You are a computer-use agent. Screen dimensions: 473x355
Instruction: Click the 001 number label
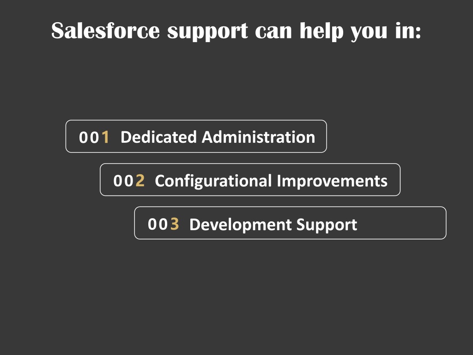(94, 137)
